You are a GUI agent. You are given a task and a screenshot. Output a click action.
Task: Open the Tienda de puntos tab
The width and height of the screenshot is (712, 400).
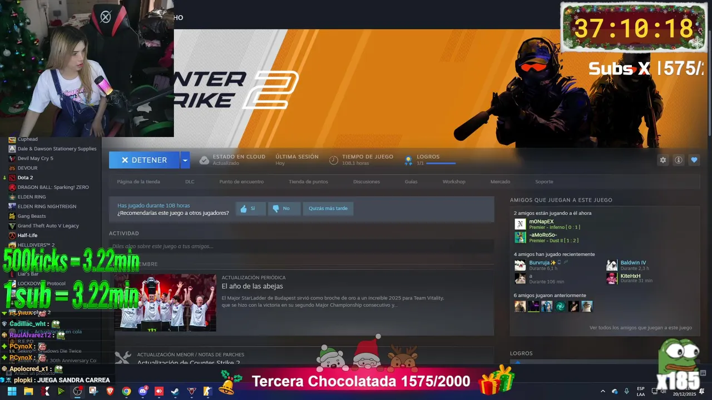(x=308, y=182)
